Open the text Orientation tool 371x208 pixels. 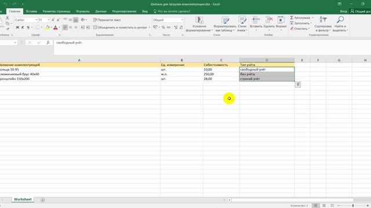click(83, 20)
